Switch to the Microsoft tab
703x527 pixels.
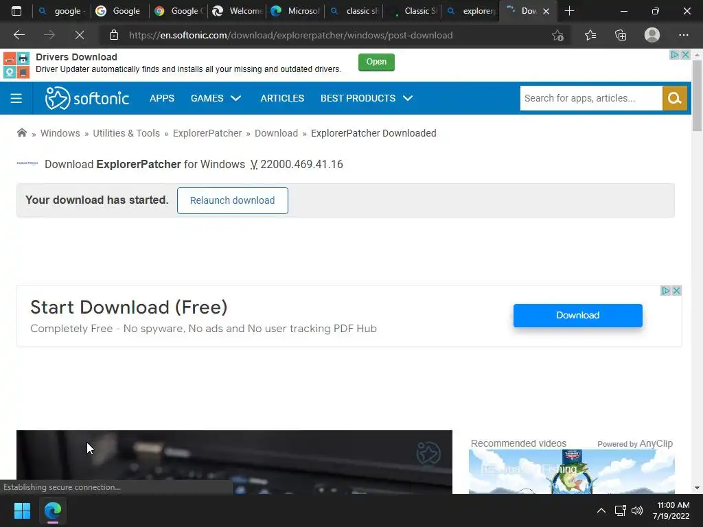click(x=295, y=11)
